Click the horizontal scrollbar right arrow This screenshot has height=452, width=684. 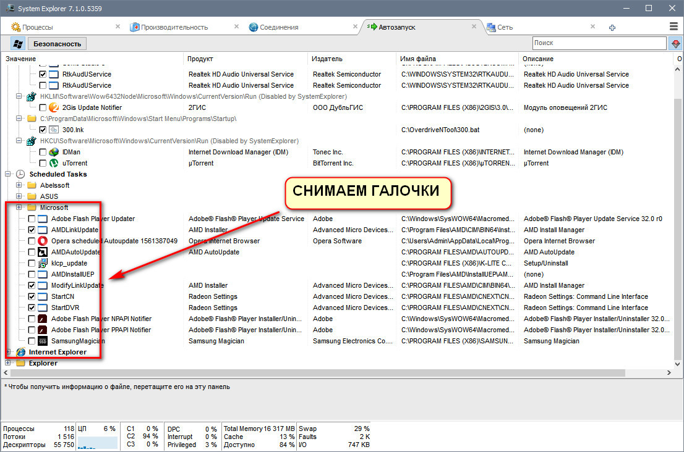pyautogui.click(x=669, y=373)
